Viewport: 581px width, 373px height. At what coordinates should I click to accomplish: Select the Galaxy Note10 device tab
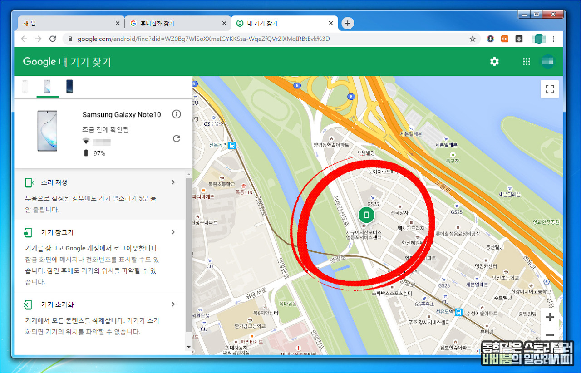(x=47, y=86)
